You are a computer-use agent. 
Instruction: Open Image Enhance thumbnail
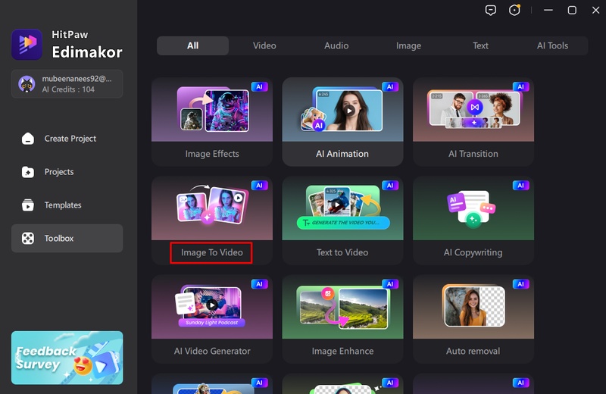[342, 307]
